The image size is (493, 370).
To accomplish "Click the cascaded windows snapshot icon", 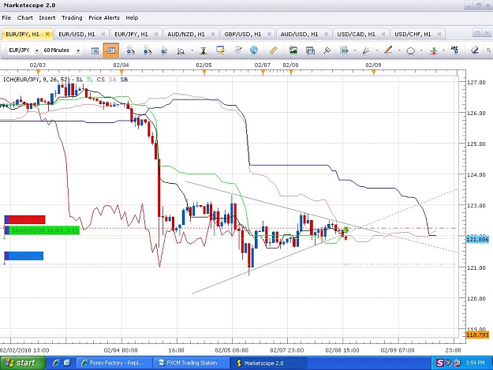I will pyautogui.click(x=310, y=50).
